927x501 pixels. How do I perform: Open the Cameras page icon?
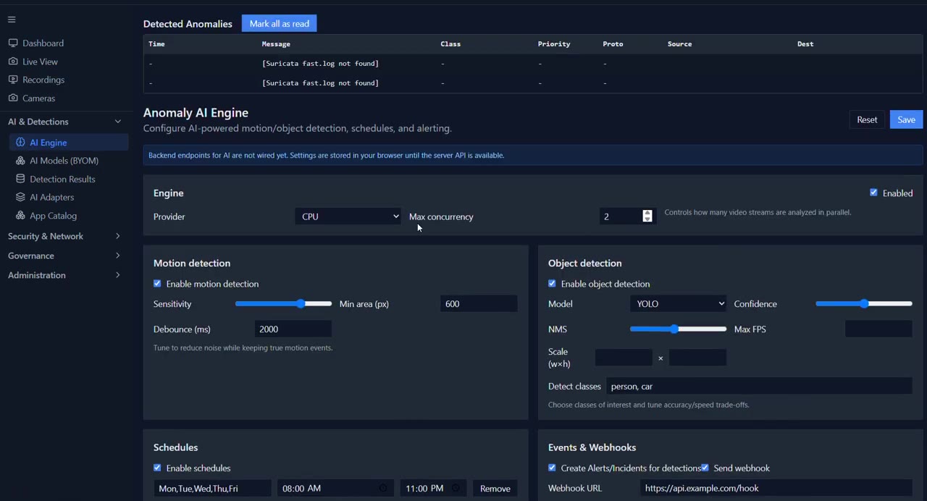(x=13, y=98)
